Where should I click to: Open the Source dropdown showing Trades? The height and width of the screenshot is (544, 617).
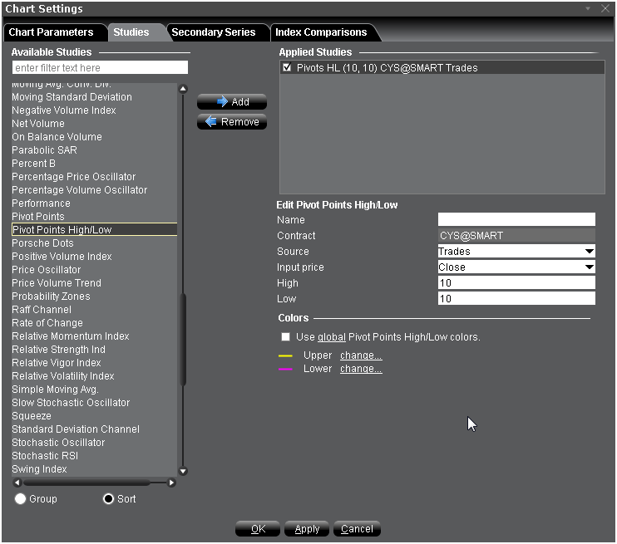point(516,252)
